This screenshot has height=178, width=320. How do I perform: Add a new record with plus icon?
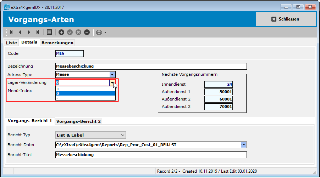coord(61,32)
